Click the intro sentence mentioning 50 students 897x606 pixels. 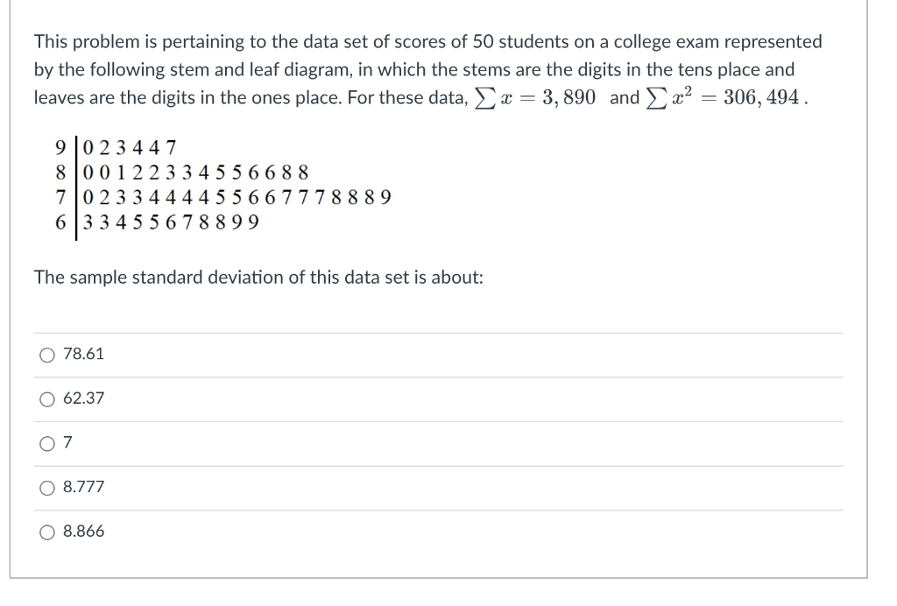[427, 69]
